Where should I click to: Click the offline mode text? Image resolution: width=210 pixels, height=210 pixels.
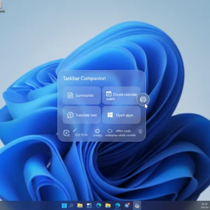[x=123, y=131]
